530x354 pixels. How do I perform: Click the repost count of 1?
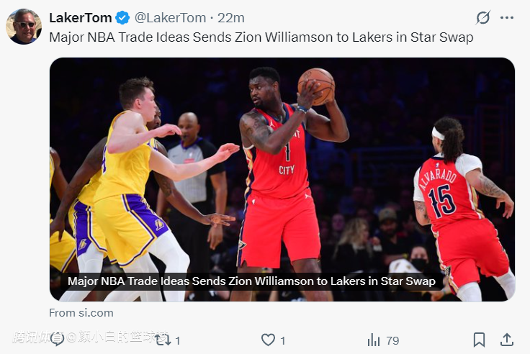[178, 340]
